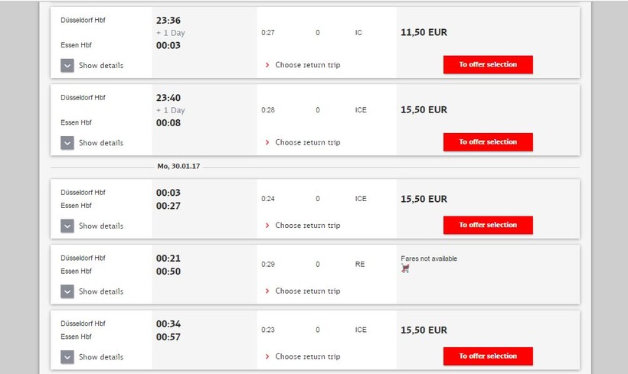Click red arrow beside return trip for 23:36 IC
This screenshot has height=374, width=628.
[x=267, y=65]
